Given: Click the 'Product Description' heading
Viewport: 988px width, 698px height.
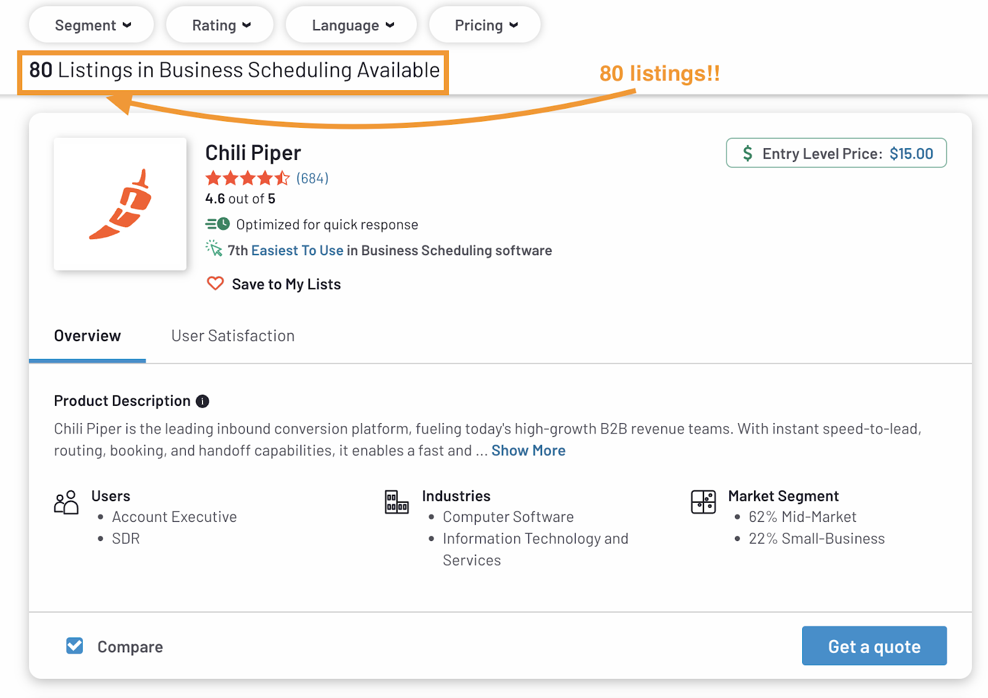Looking at the screenshot, I should tap(122, 401).
